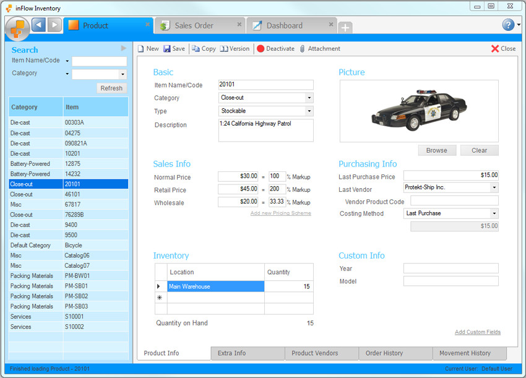
Task: Open Attachment via the paperclip icon
Action: coord(302,49)
